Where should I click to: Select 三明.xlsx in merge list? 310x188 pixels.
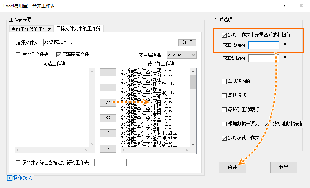pyautogui.click(x=147, y=70)
